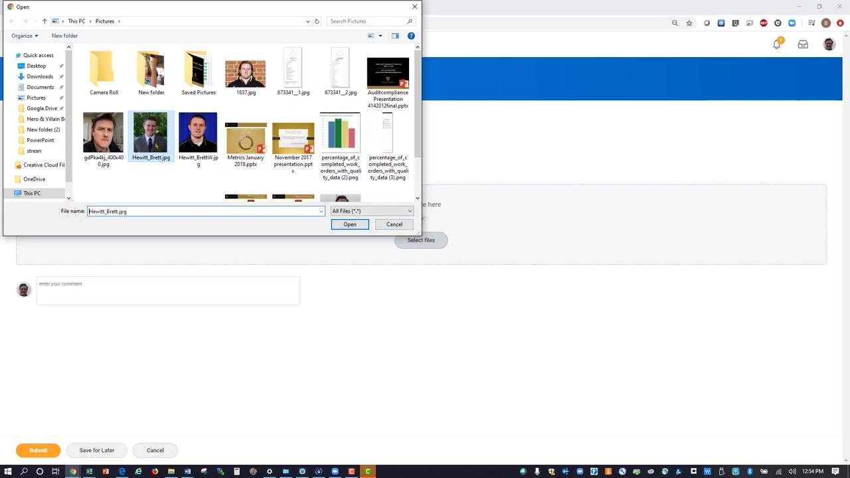
Task: Click the user avatar in the page header
Action: pos(829,44)
